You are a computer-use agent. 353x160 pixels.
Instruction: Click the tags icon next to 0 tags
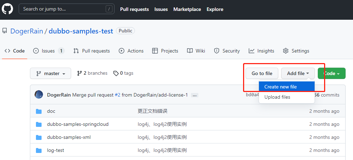coord(116,73)
